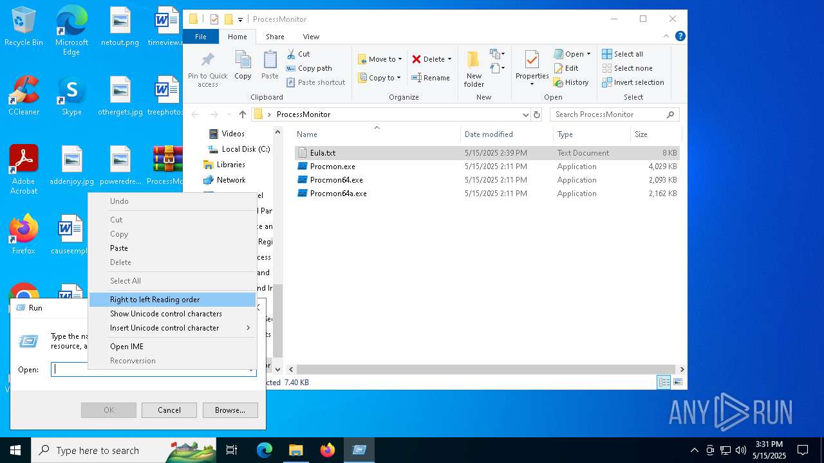Open the Copy to dropdown

(x=380, y=78)
